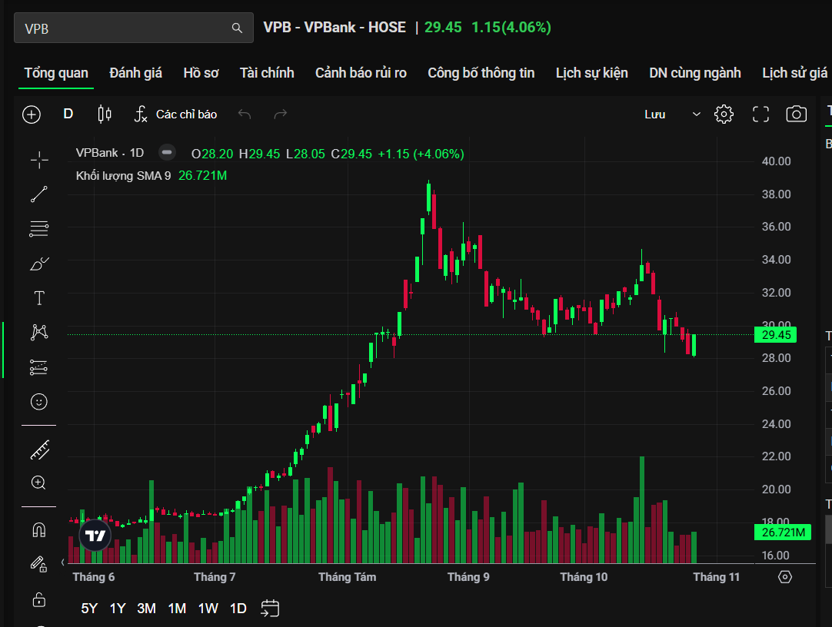Toggle lock all drawings padlock

click(x=39, y=599)
